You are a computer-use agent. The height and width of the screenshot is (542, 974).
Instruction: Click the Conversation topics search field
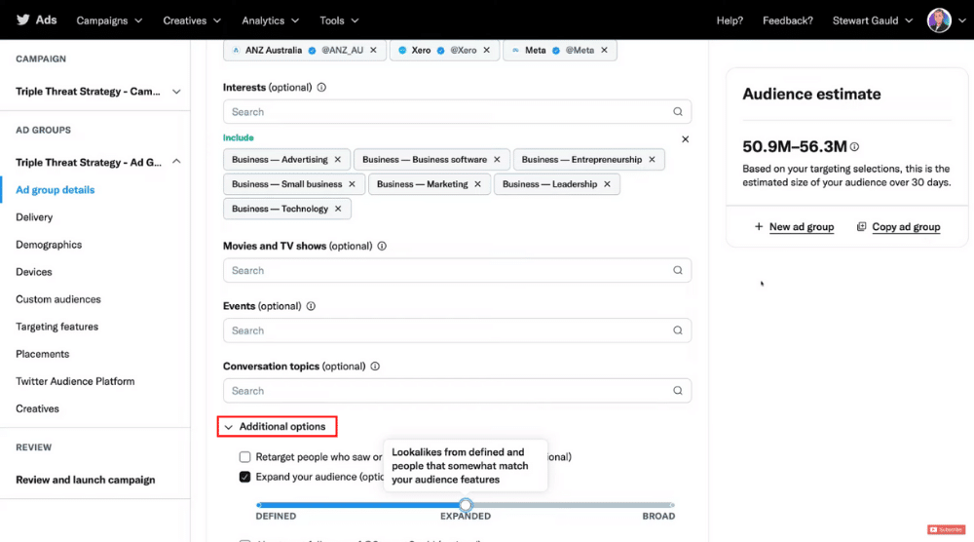click(457, 391)
